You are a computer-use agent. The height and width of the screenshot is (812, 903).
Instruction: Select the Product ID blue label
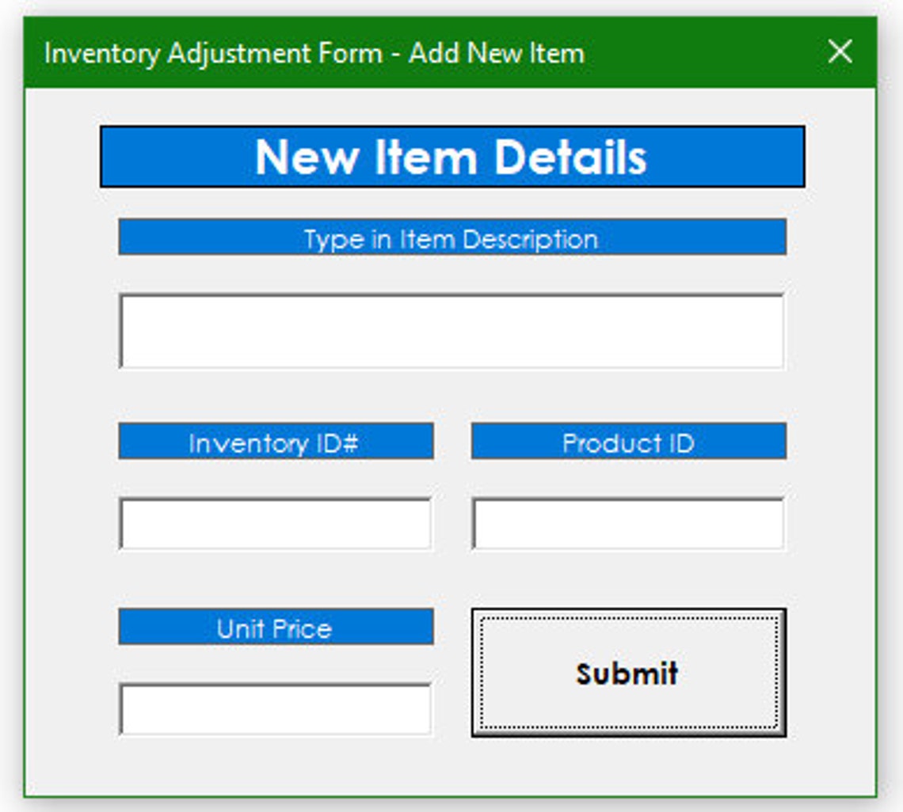(628, 442)
